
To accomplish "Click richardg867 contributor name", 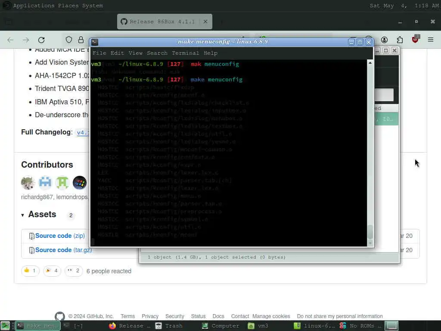I will (37, 197).
